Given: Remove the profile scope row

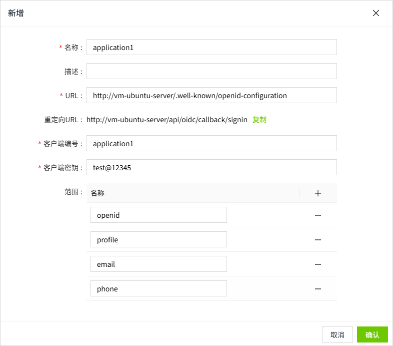Looking at the screenshot, I should coord(317,240).
